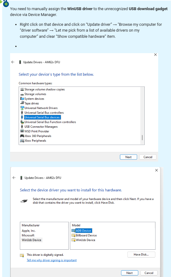
Task: Click the back arrow in second Update Drivers dialog
Action: pos(14,178)
